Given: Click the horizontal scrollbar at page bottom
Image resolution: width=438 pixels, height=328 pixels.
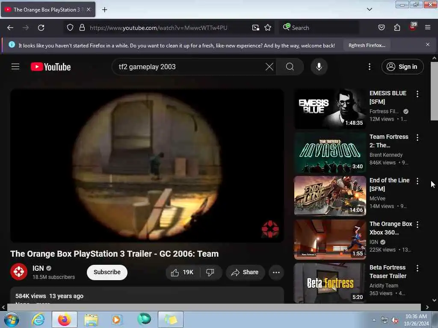Looking at the screenshot, I should click(214, 307).
